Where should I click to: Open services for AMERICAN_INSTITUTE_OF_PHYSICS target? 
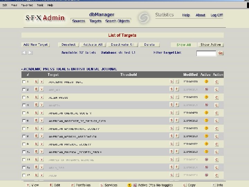[x=172, y=121]
